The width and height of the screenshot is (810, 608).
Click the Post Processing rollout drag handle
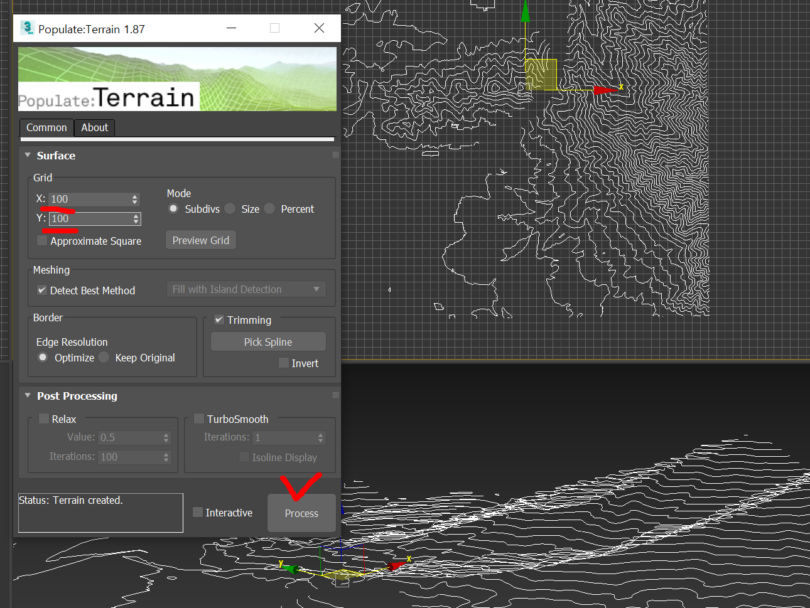[335, 395]
